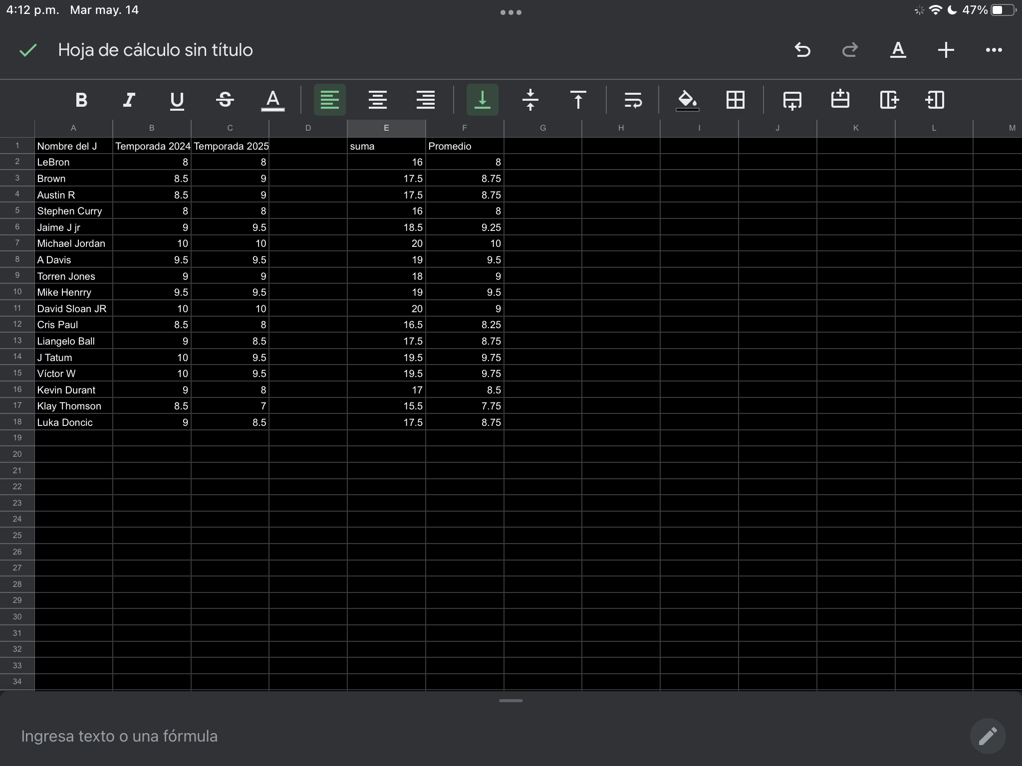Open the more options menu
The height and width of the screenshot is (766, 1022).
pyautogui.click(x=994, y=50)
